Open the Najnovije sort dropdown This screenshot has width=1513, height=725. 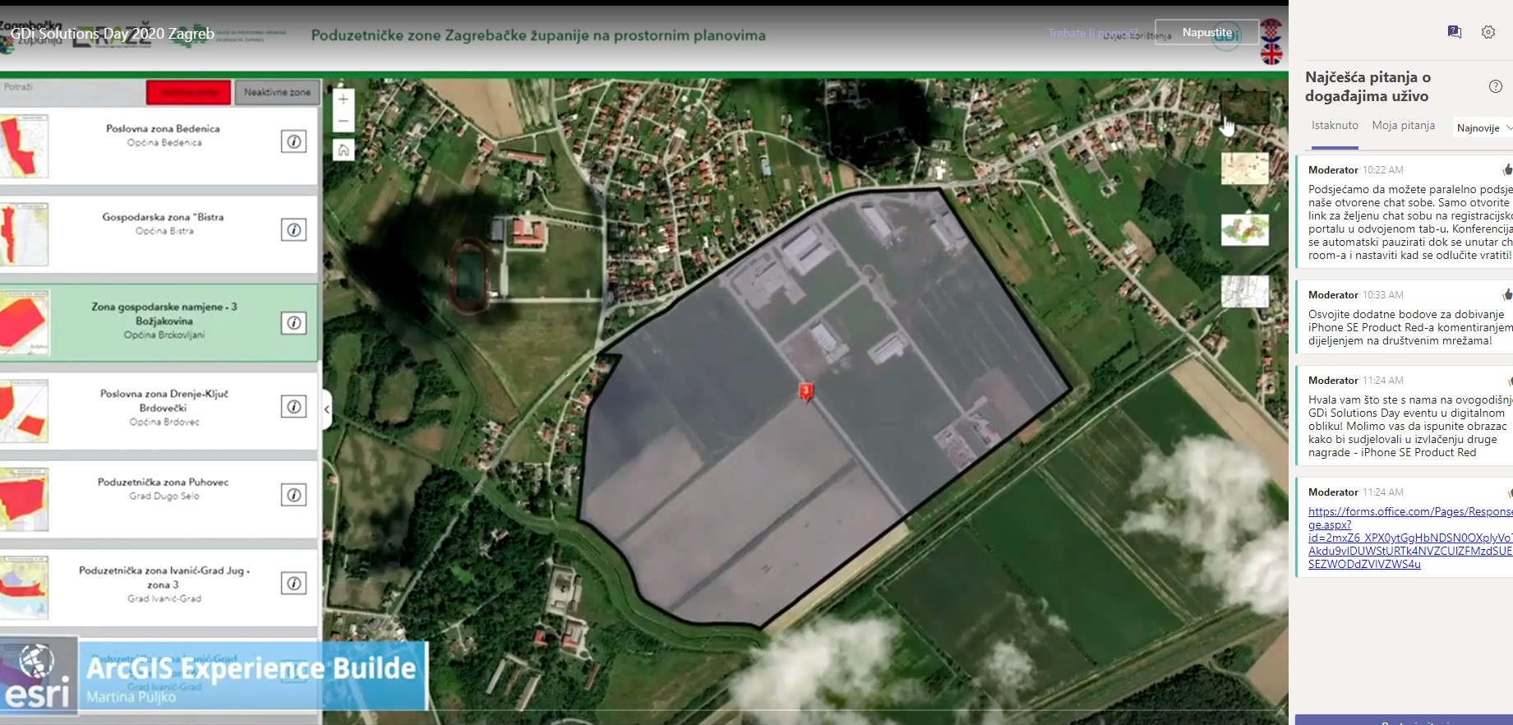[1483, 128]
